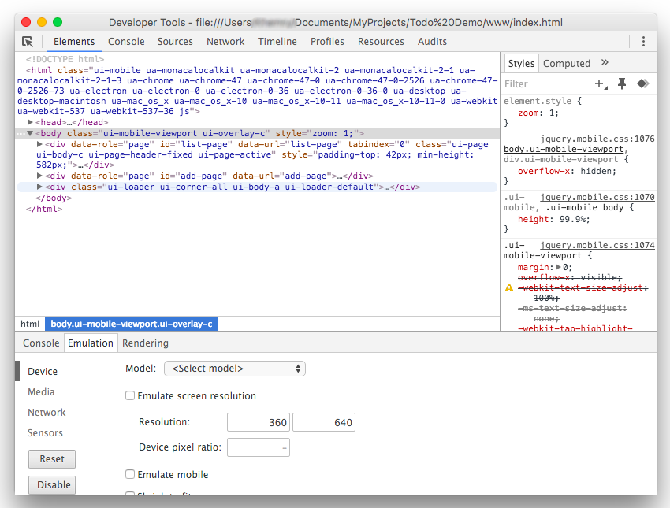The height and width of the screenshot is (508, 670).
Task: Expand the margin shorthand triangle in Styles
Action: pyautogui.click(x=559, y=268)
